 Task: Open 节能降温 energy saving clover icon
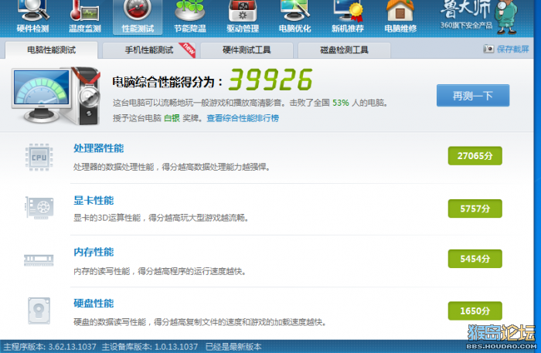pyautogui.click(x=190, y=17)
